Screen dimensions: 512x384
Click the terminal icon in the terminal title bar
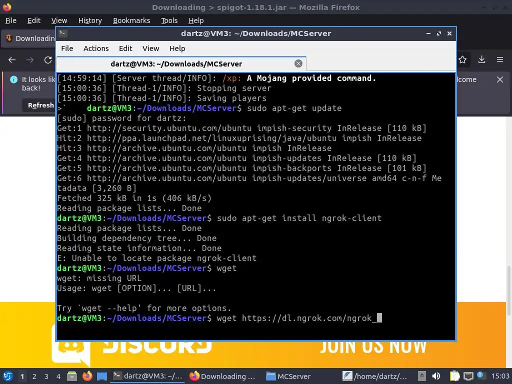[x=63, y=33]
